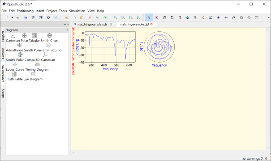Open new-document type dropdown arrow
This screenshot has width=271, height=161.
click(12, 17)
